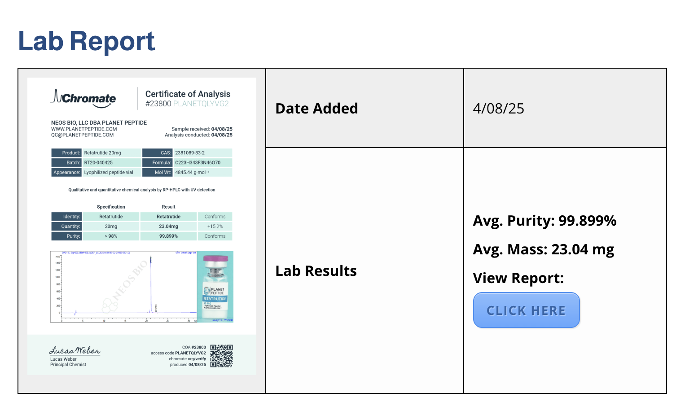Click the blue CLICK HERE button

click(527, 310)
